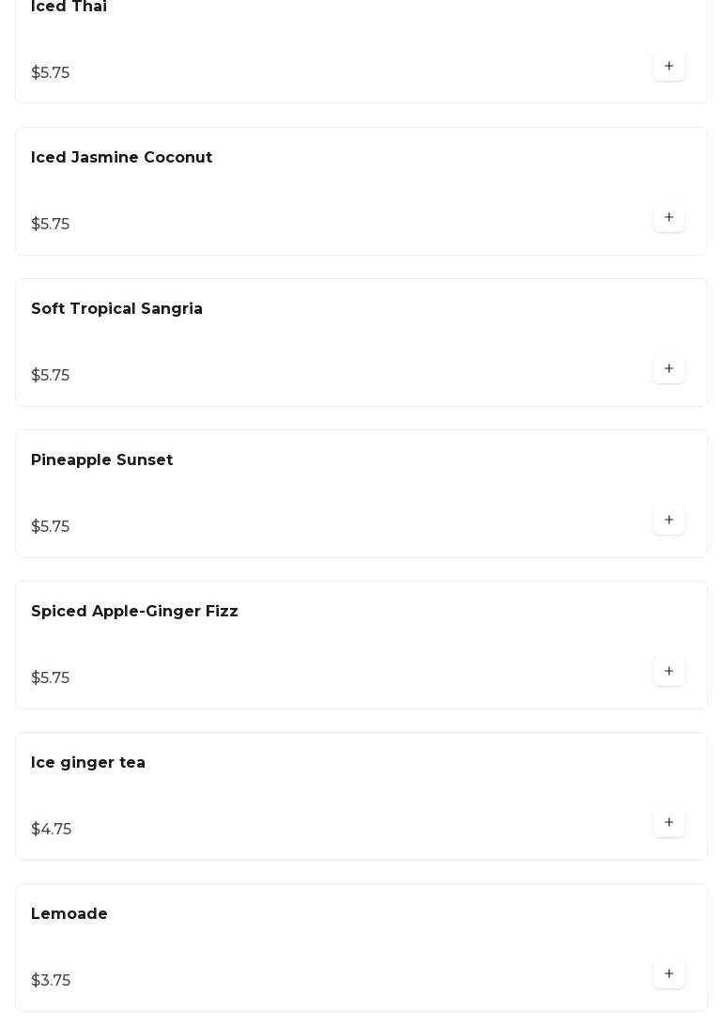Click the $5.75 price under Iced Thai
Image resolution: width=723 pixels, height=1027 pixels.
pos(51,73)
